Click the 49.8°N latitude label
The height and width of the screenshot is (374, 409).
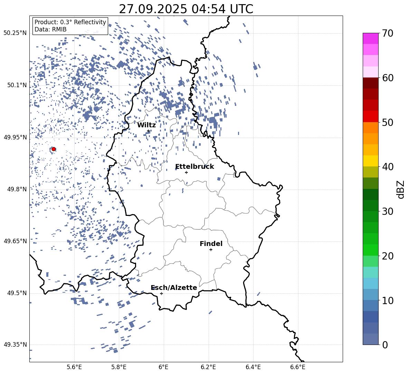(17, 189)
